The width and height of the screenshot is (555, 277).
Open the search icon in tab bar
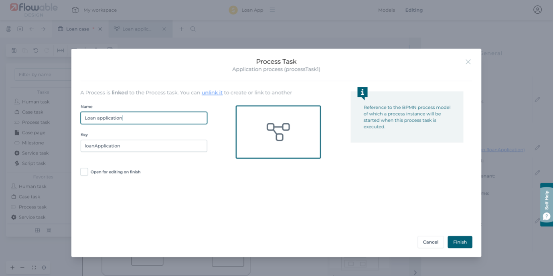(193, 29)
